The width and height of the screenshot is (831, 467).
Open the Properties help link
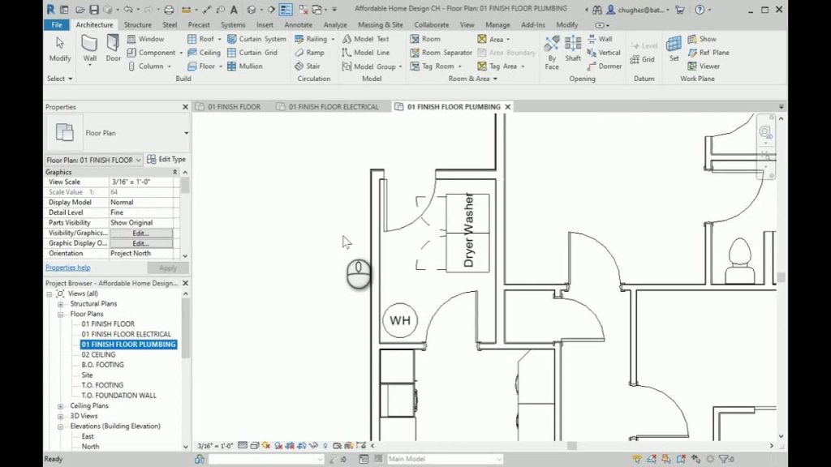click(68, 268)
